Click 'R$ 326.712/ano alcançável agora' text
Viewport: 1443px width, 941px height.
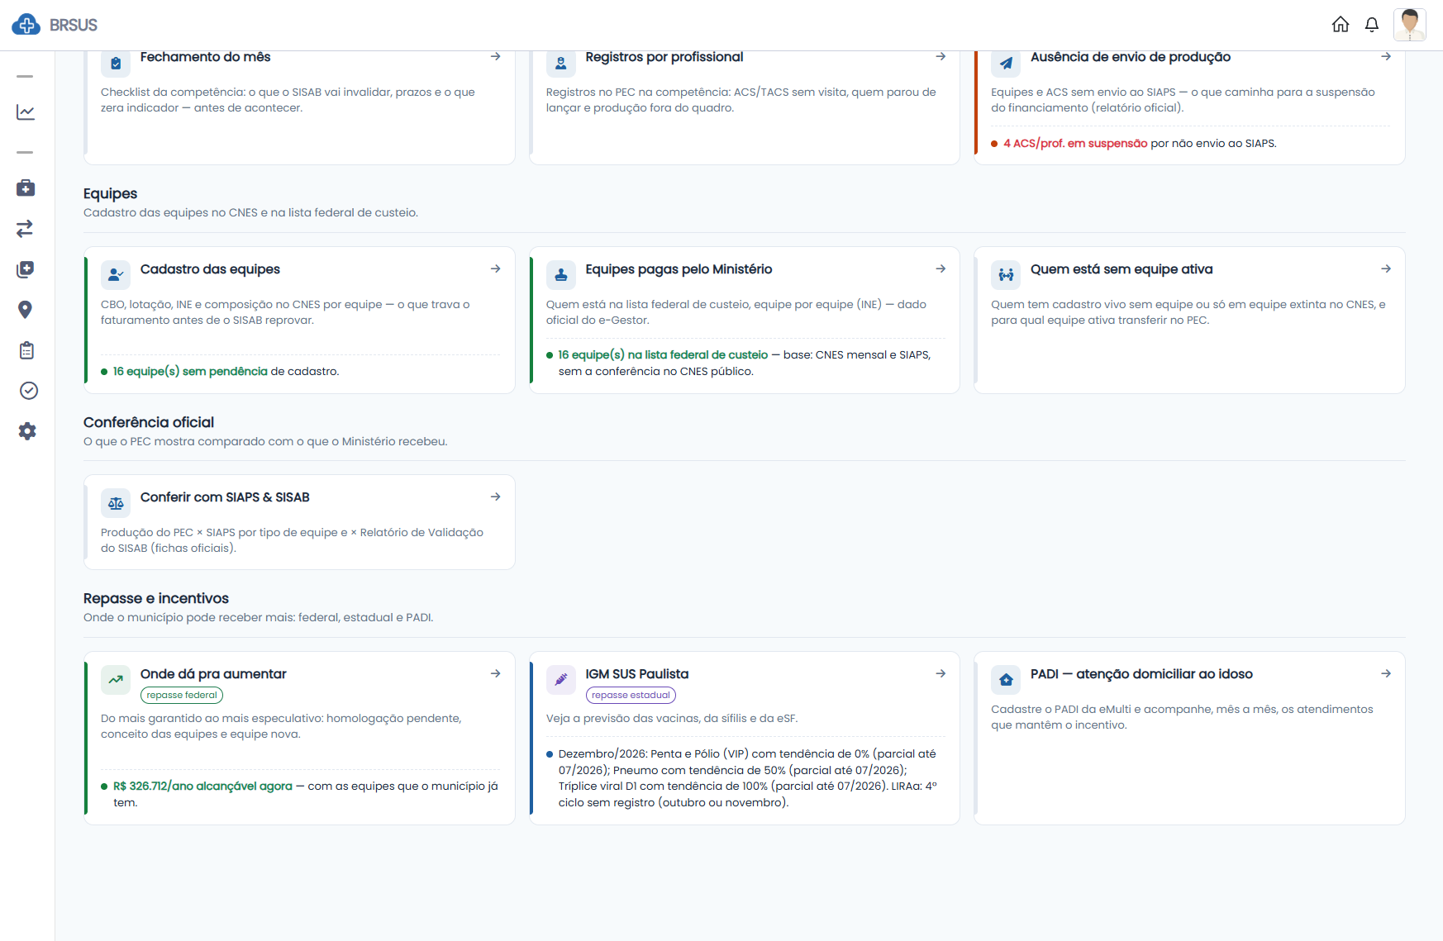tap(202, 787)
